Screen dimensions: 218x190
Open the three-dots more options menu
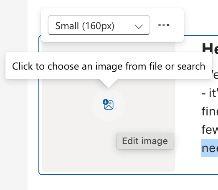click(164, 25)
